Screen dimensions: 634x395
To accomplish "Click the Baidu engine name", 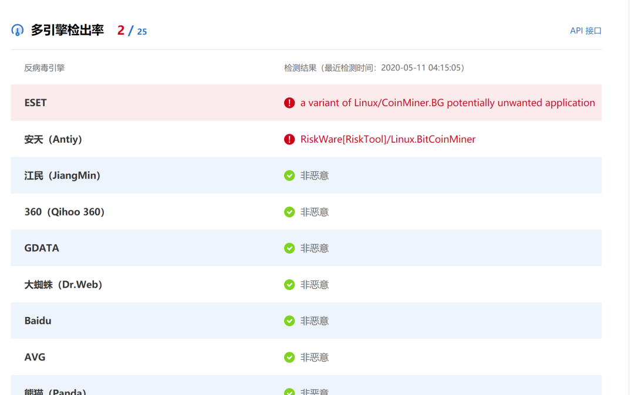I will tap(38, 320).
